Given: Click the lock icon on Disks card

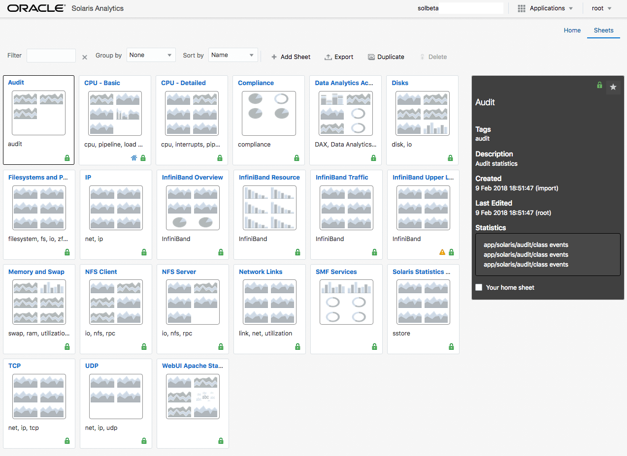Looking at the screenshot, I should [450, 158].
